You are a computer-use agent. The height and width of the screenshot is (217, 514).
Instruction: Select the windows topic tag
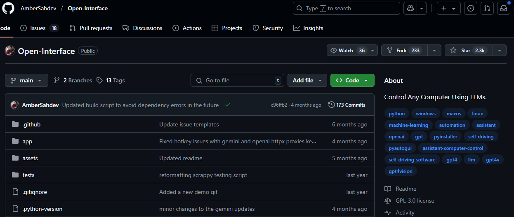(x=426, y=114)
